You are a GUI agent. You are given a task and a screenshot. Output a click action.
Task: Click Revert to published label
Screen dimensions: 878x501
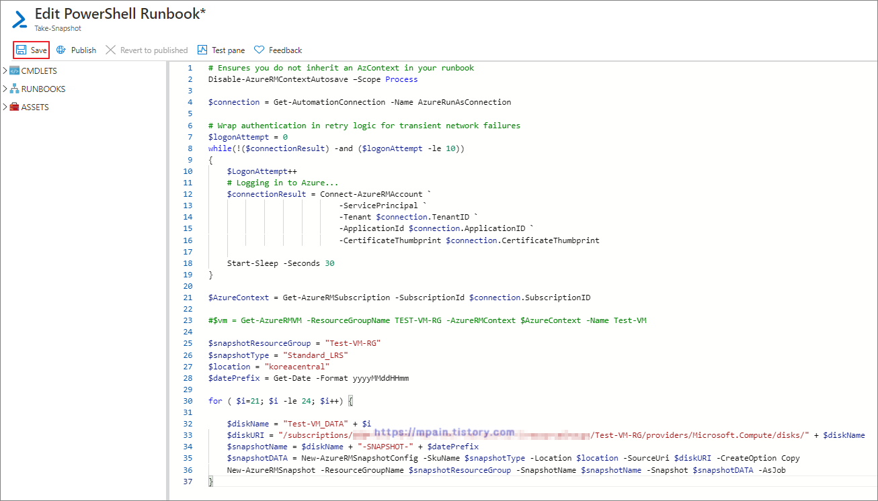point(154,50)
